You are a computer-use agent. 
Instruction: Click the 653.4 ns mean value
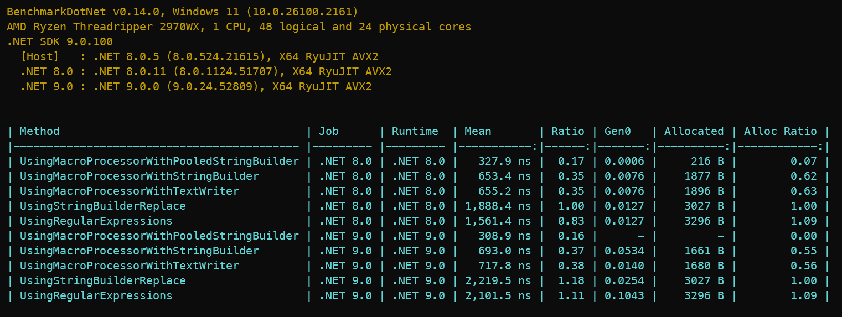[x=505, y=176]
